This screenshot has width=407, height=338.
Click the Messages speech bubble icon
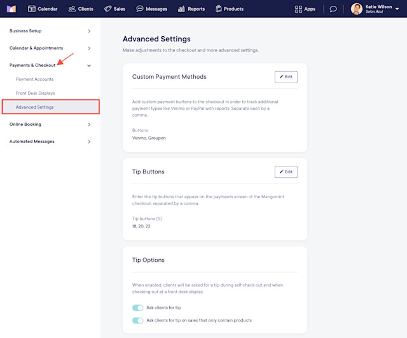click(140, 9)
